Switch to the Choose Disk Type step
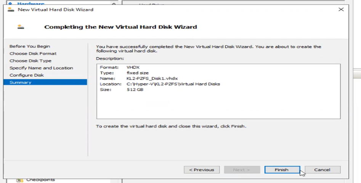 click(30, 61)
